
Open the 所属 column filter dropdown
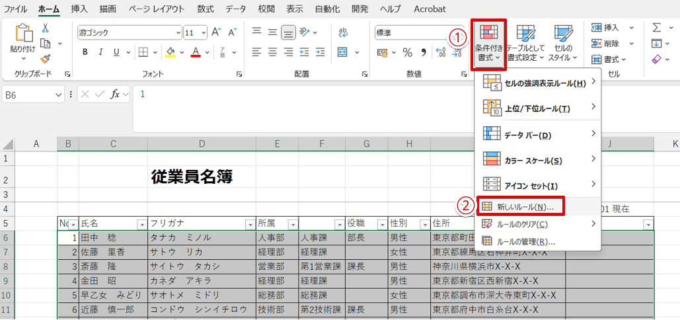pyautogui.click(x=293, y=224)
